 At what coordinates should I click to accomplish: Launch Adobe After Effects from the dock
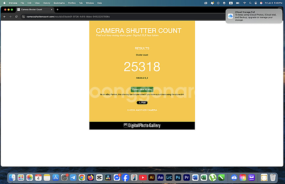coord(160,178)
